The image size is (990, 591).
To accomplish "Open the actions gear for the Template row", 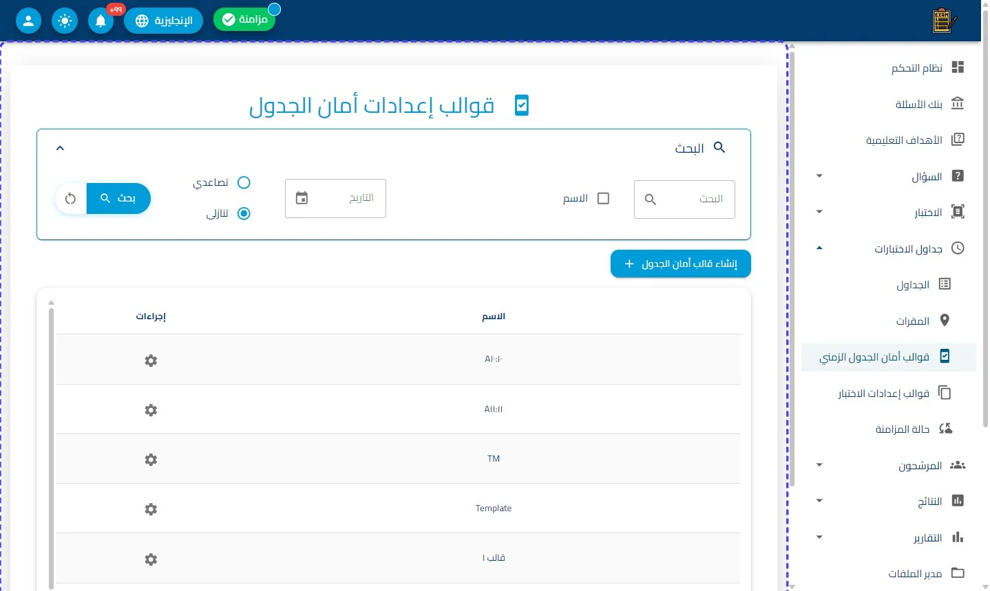I will point(151,509).
